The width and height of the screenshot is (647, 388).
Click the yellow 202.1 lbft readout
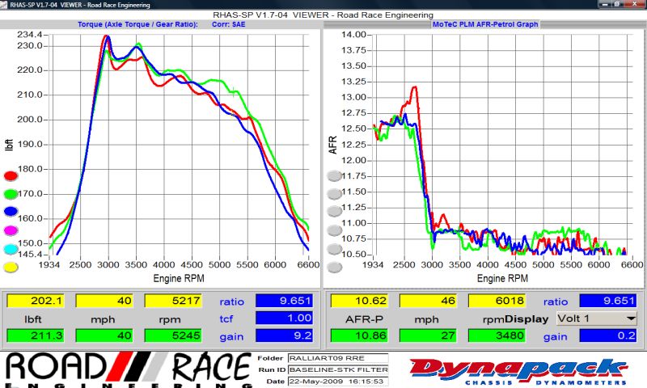click(34, 302)
